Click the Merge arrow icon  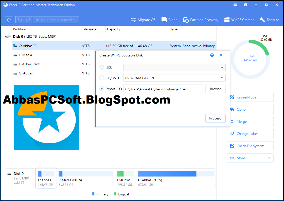pos(232,122)
